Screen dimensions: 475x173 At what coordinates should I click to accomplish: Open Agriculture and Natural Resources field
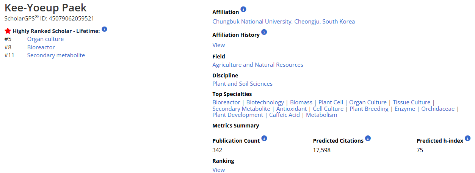[x=258, y=65]
